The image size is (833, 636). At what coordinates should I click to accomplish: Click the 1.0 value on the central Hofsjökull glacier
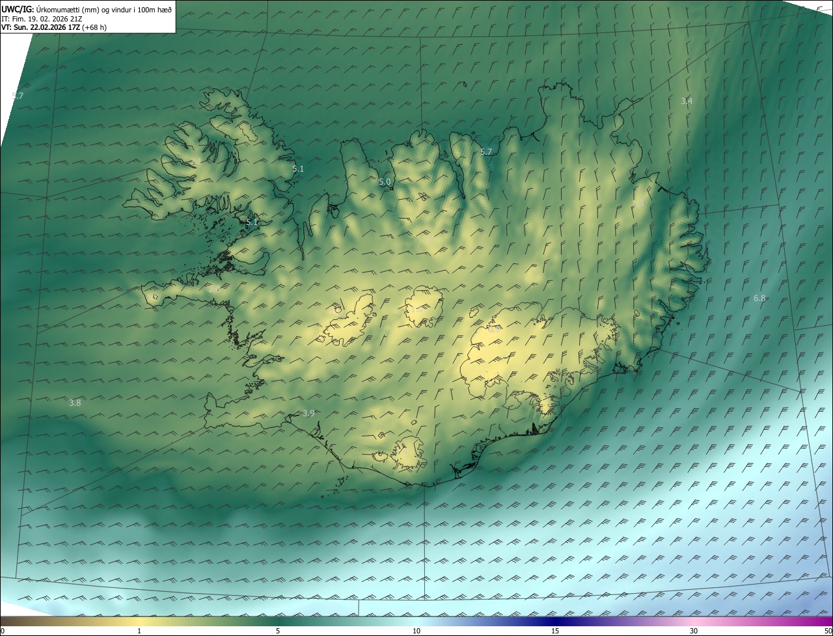click(416, 309)
